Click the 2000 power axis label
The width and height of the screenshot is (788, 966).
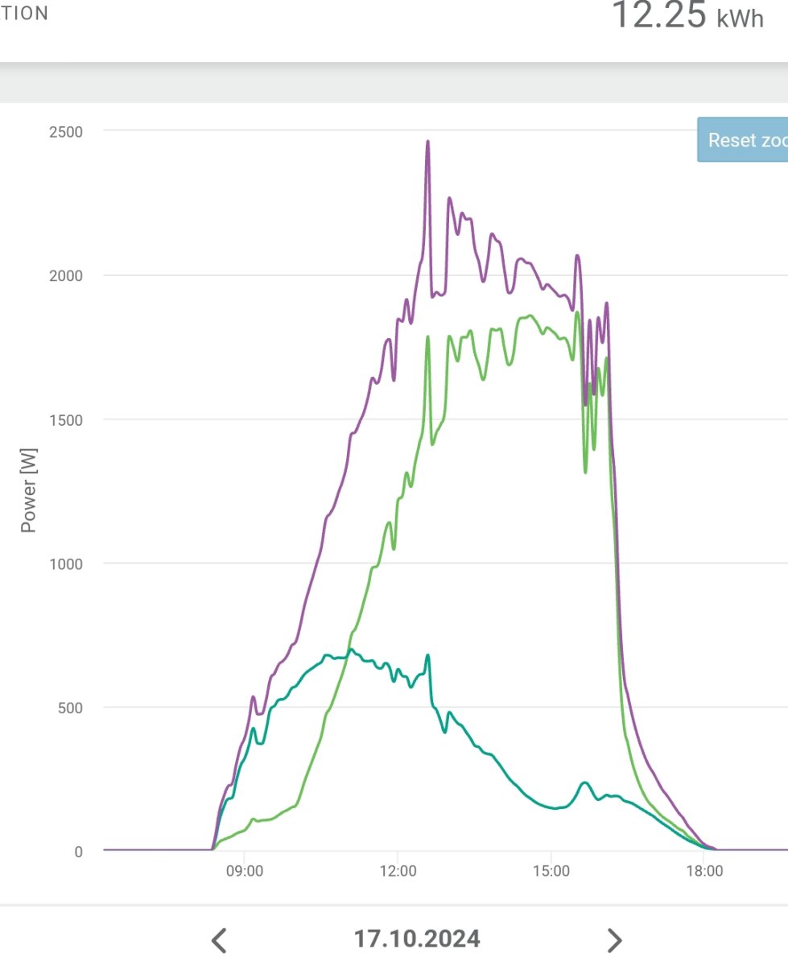(64, 275)
